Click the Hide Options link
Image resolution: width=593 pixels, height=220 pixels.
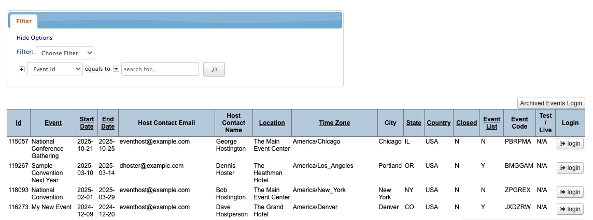click(34, 38)
